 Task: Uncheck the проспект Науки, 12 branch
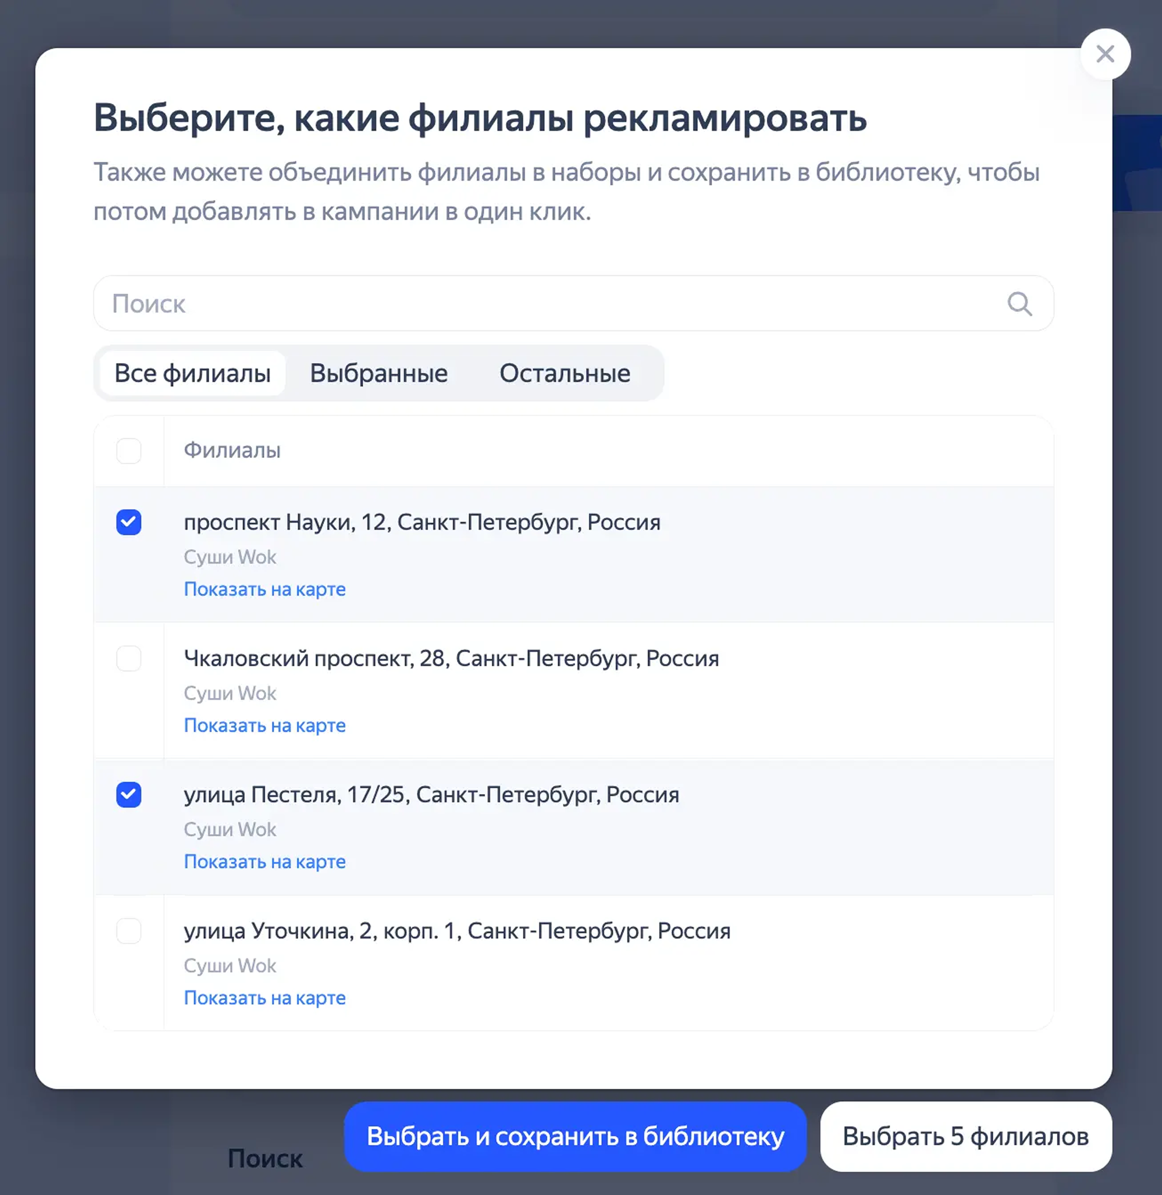point(129,522)
